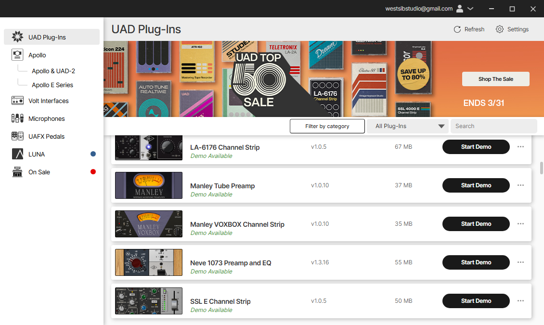
Task: Click the Refresh icon
Action: 457,29
